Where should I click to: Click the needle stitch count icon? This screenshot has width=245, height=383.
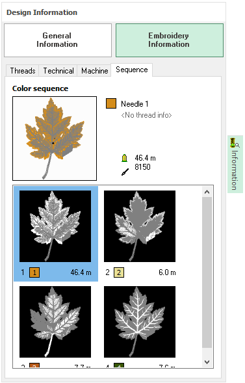pos(125,172)
